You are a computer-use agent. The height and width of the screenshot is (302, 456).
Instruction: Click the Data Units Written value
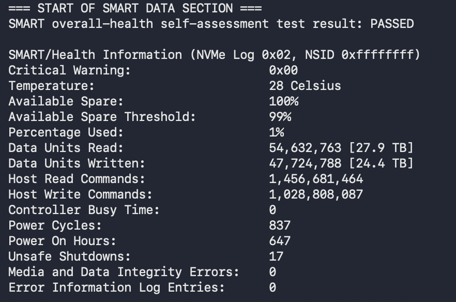(341, 163)
